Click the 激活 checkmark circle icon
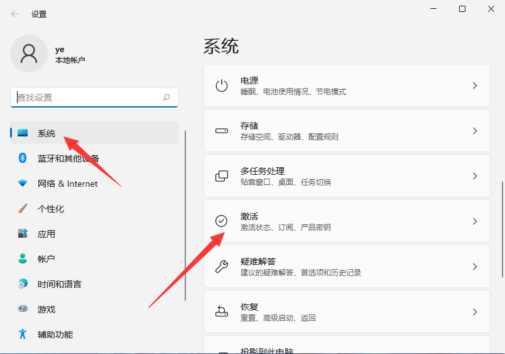Viewport: 505px width, 354px height. [x=221, y=221]
